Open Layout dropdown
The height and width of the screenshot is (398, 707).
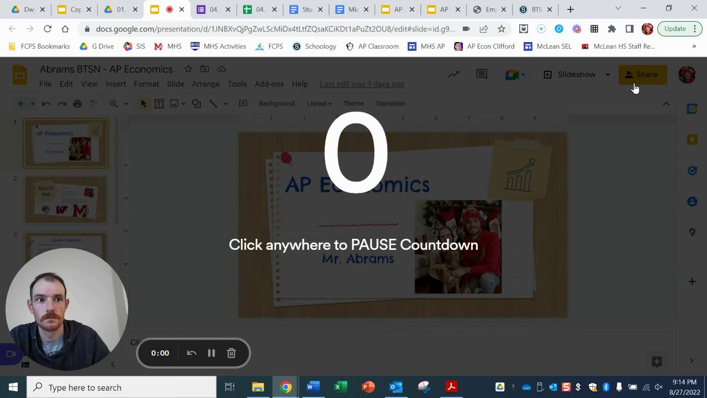[319, 103]
